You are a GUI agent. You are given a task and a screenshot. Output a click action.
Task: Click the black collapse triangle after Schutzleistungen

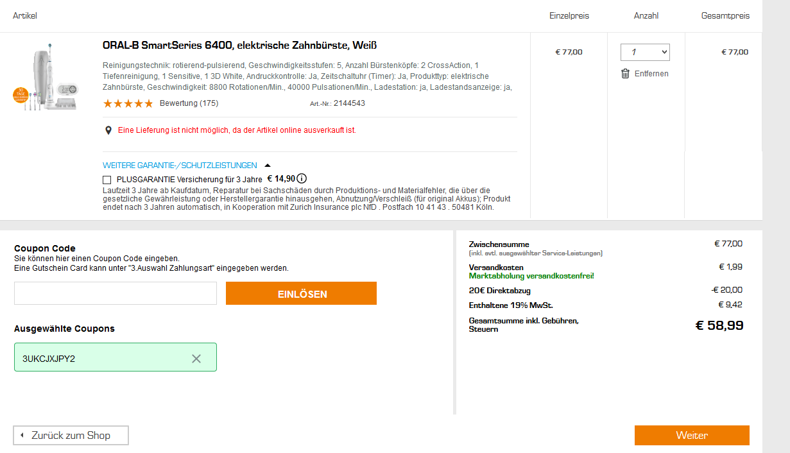[x=268, y=166]
